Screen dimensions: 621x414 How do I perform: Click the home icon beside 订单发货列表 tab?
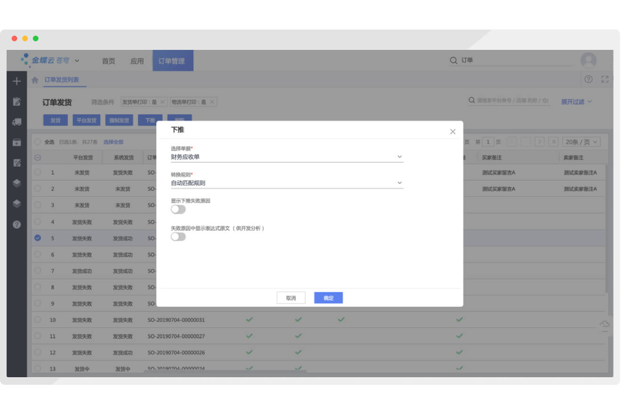(35, 80)
